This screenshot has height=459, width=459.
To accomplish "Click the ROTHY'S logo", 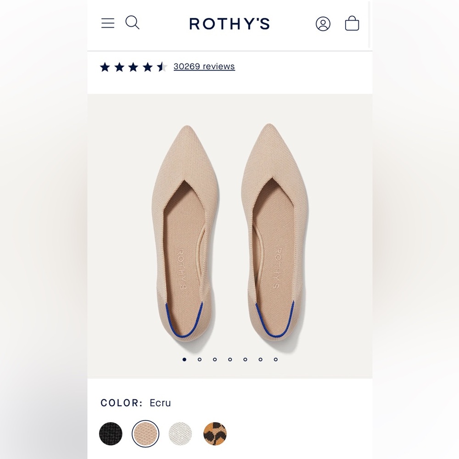I will [229, 24].
